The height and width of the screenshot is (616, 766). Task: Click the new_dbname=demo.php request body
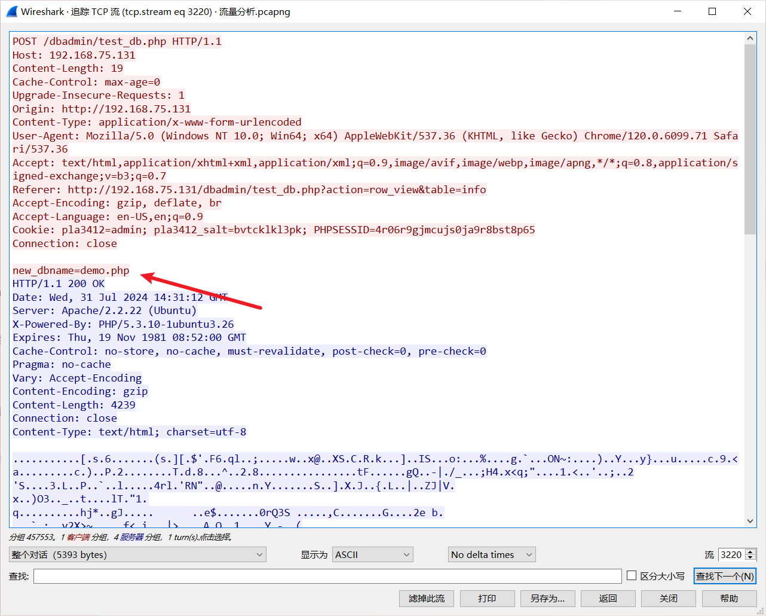pyautogui.click(x=71, y=270)
